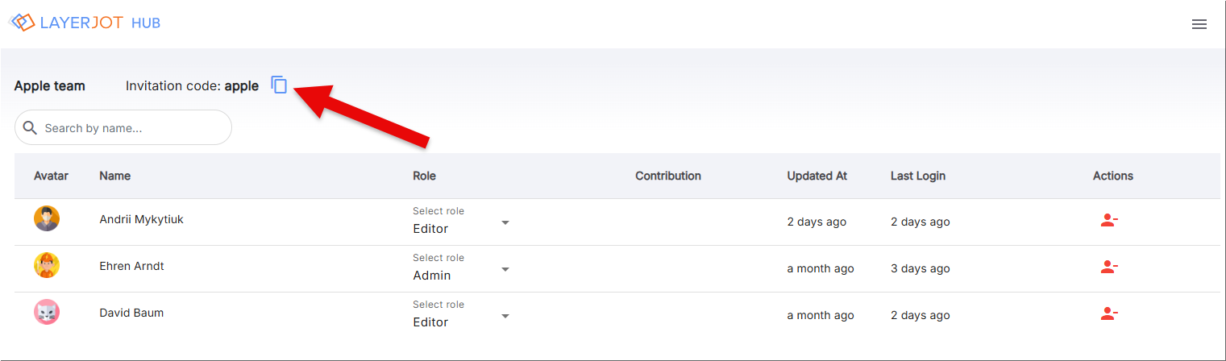Remove Andrii Mykytiuk from the team
Screen dimensions: 1226x361
(x=1109, y=220)
